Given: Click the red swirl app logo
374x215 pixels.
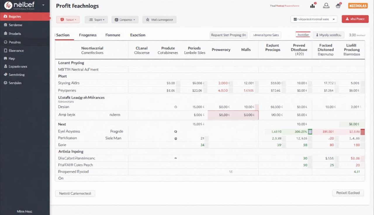Looking at the screenshot, I should tap(9, 5).
